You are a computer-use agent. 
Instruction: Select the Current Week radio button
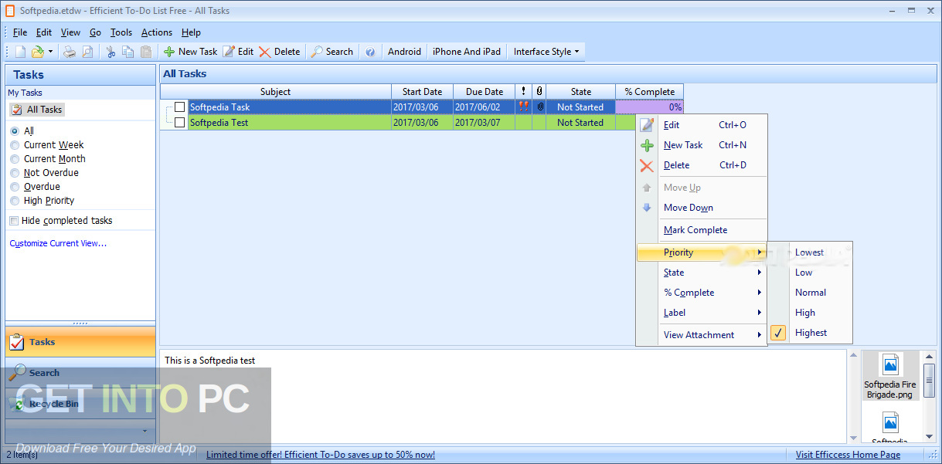tap(15, 145)
